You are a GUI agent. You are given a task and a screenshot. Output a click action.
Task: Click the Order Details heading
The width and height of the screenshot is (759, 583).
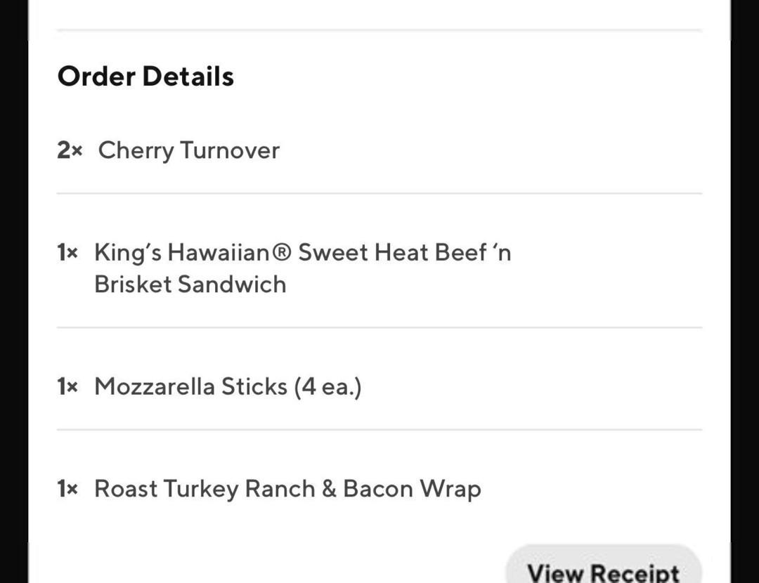click(145, 76)
